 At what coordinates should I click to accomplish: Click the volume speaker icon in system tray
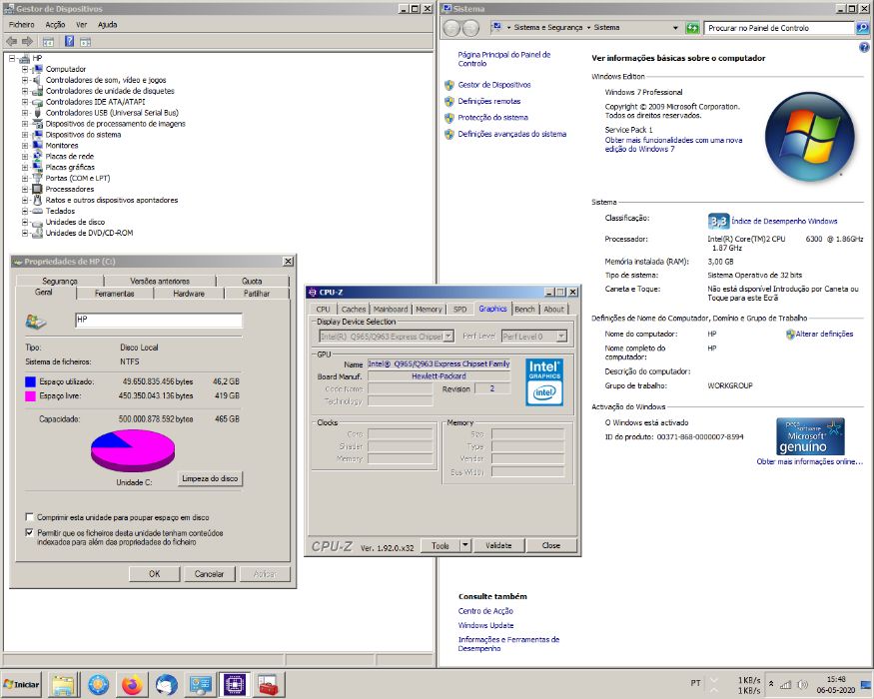coord(803,685)
